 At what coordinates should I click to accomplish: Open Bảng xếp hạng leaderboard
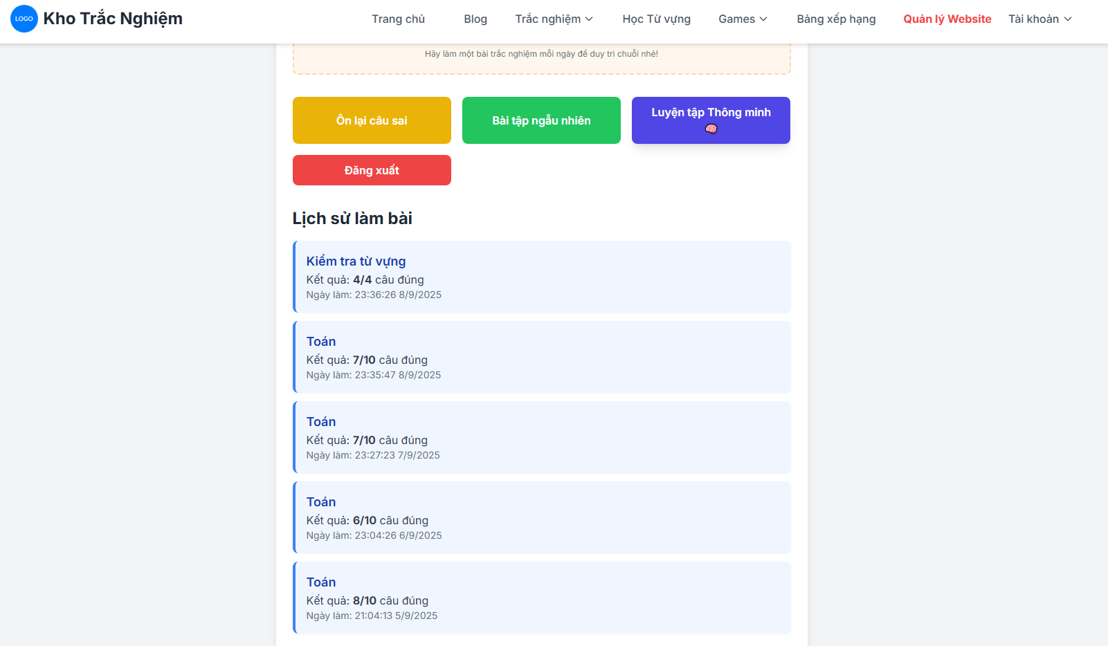click(x=836, y=19)
